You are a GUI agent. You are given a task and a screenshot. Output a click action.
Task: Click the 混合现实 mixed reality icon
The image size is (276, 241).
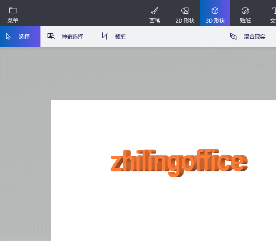click(233, 36)
